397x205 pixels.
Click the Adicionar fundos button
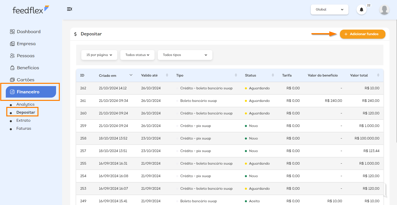tap(362, 34)
